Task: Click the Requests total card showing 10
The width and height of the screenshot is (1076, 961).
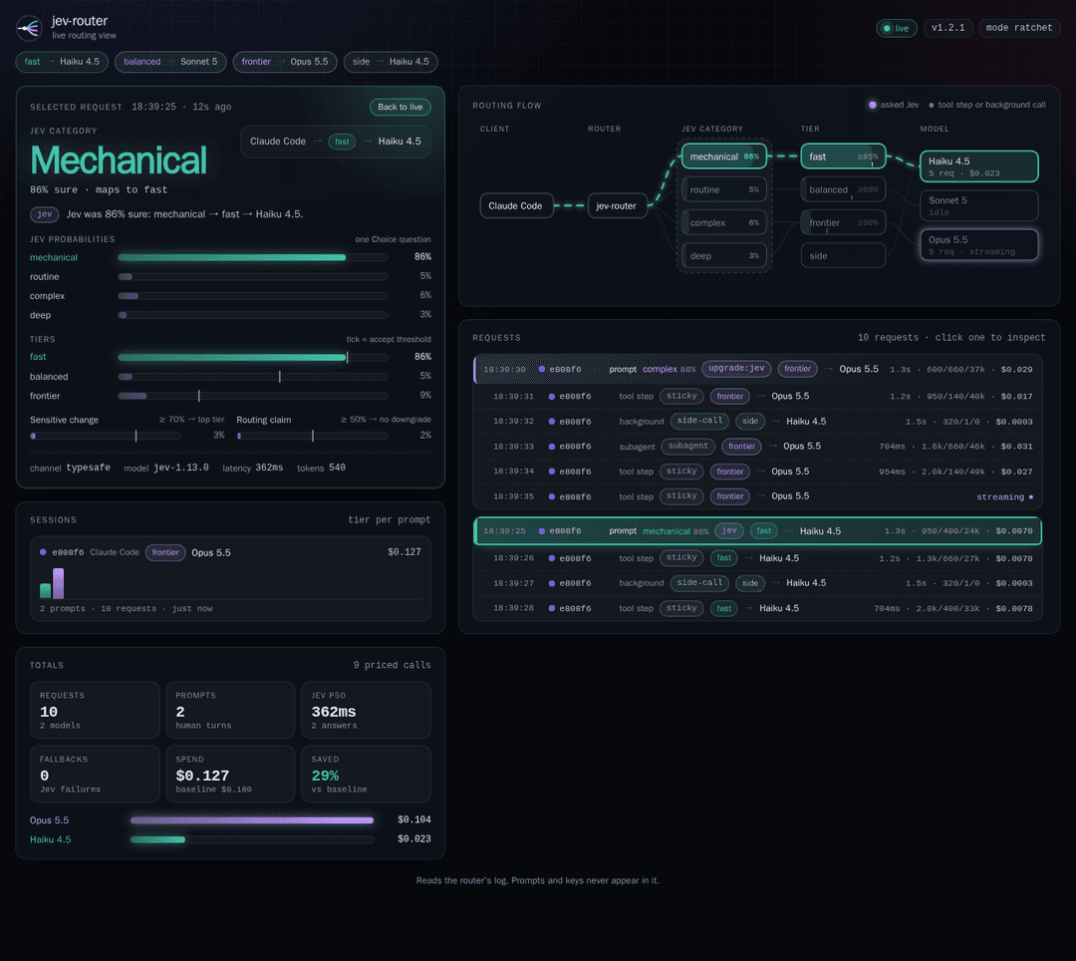Action: pos(95,710)
